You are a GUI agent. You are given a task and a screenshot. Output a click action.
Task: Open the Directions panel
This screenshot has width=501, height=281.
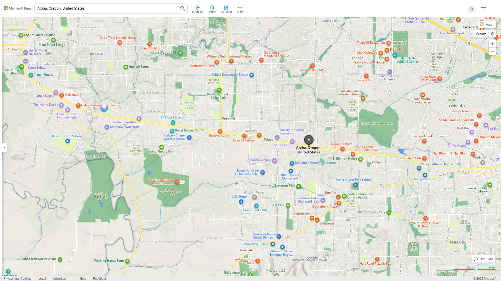coord(198,8)
